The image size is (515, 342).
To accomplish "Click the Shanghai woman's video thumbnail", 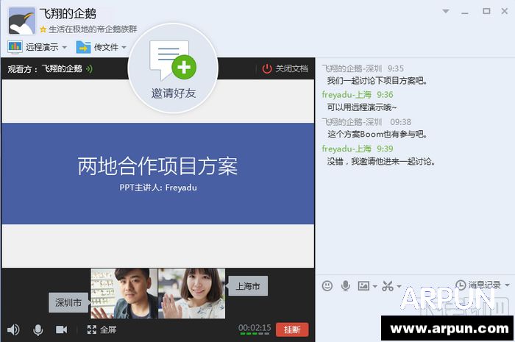I will point(192,293).
